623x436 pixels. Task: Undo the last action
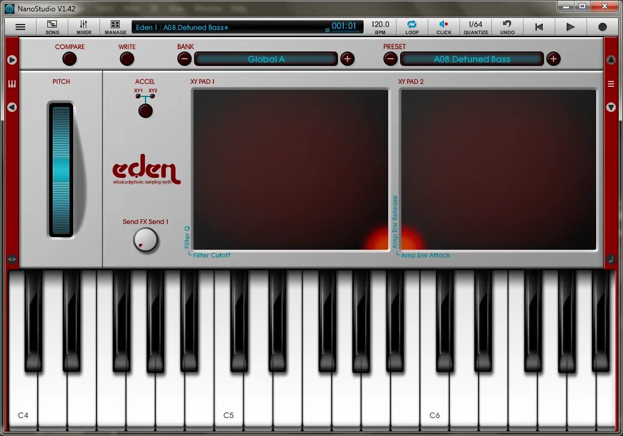tap(507, 27)
